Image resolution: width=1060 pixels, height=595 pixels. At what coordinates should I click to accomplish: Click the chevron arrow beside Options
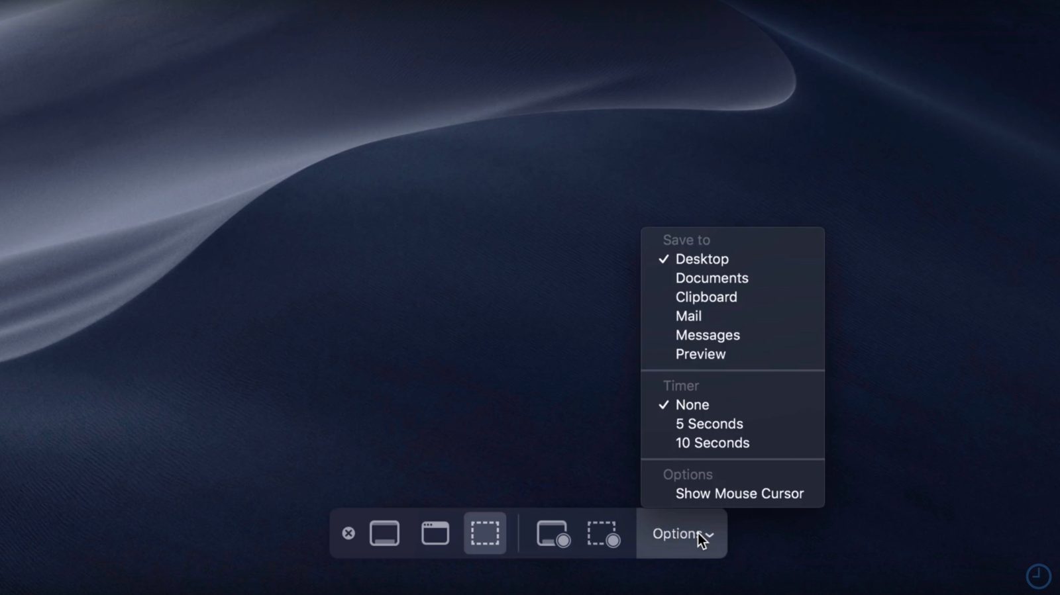pyautogui.click(x=710, y=535)
